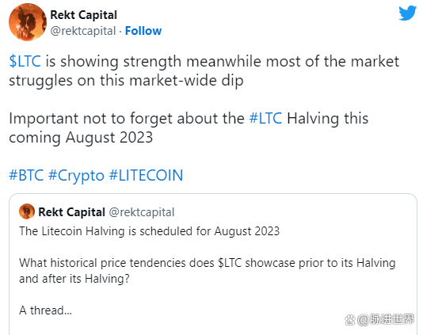Click the 'coming August 2023' tweet line
Viewport: 423px width, 335px height.
coord(81,138)
